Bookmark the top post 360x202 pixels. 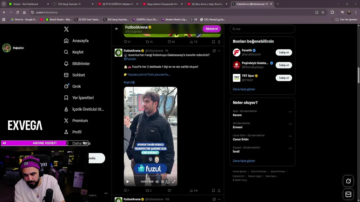[x=213, y=42]
